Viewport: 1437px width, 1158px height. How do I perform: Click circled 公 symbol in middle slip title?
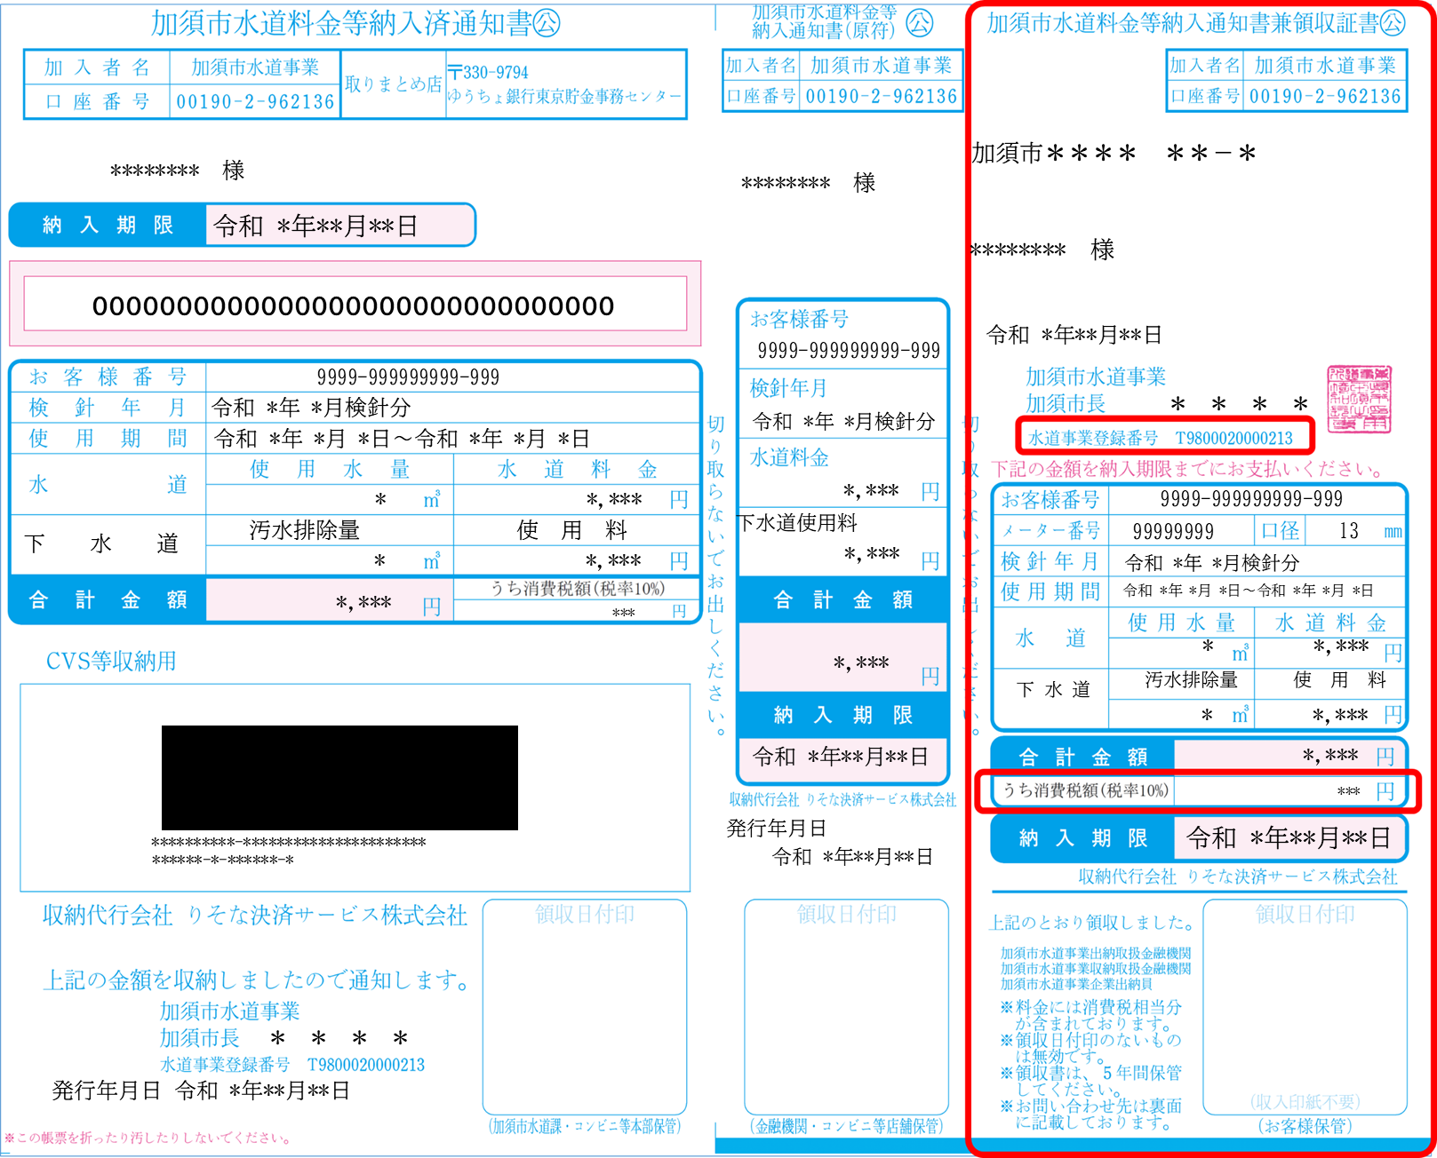point(920,23)
